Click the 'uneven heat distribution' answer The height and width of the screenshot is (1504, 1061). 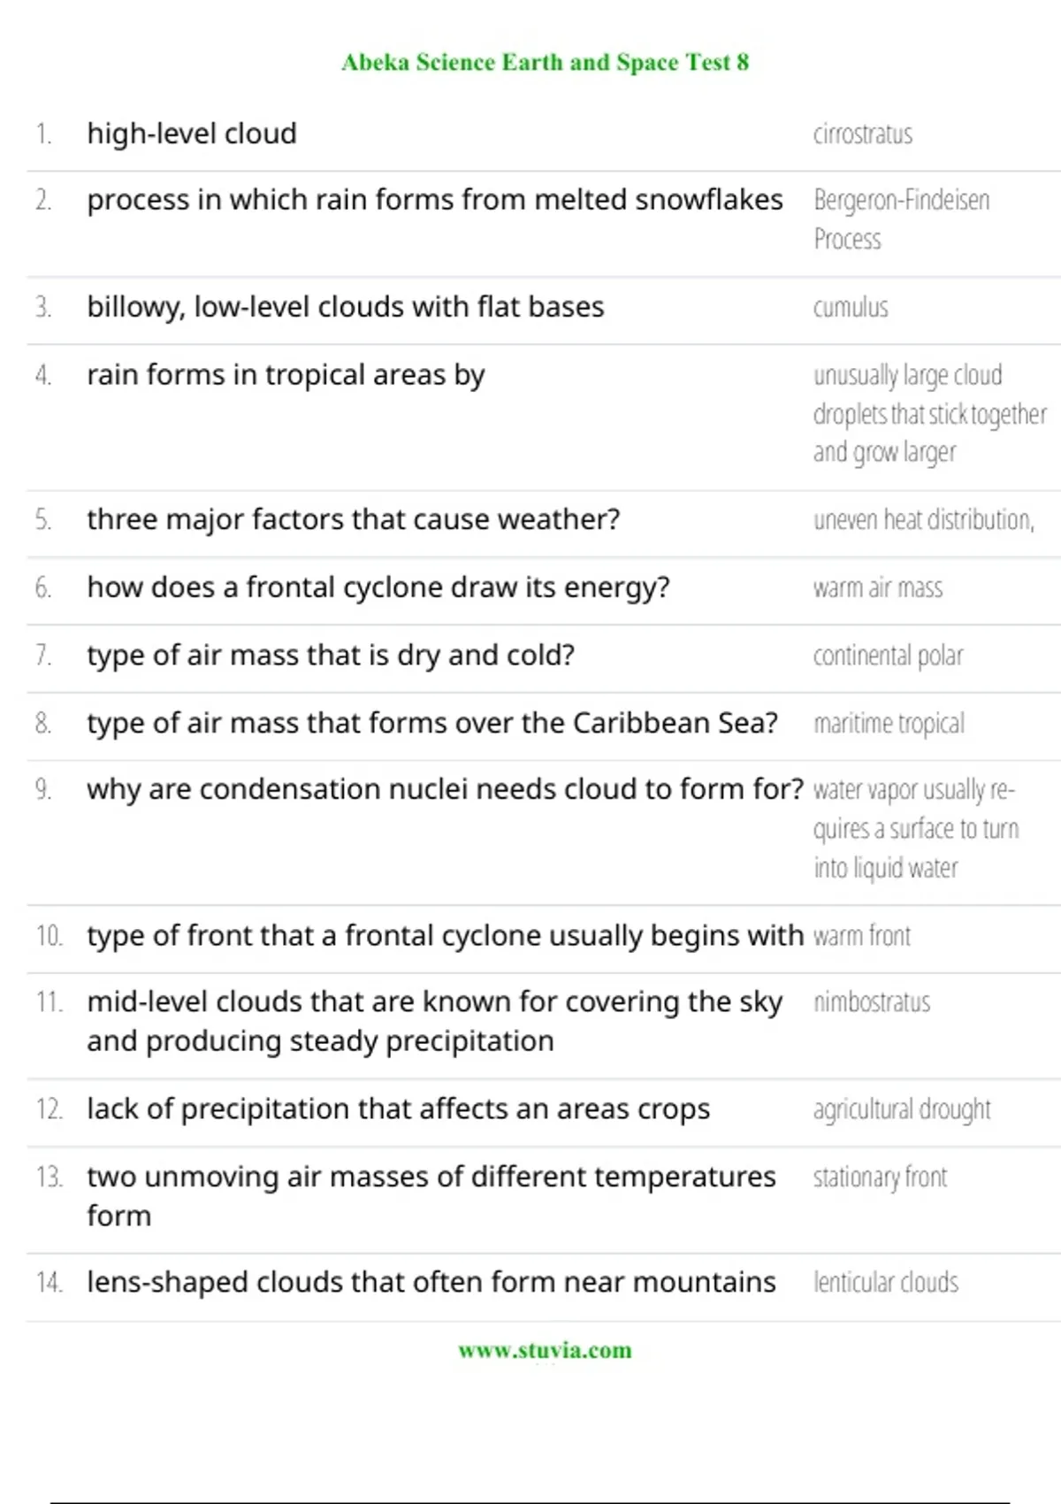[x=923, y=520]
